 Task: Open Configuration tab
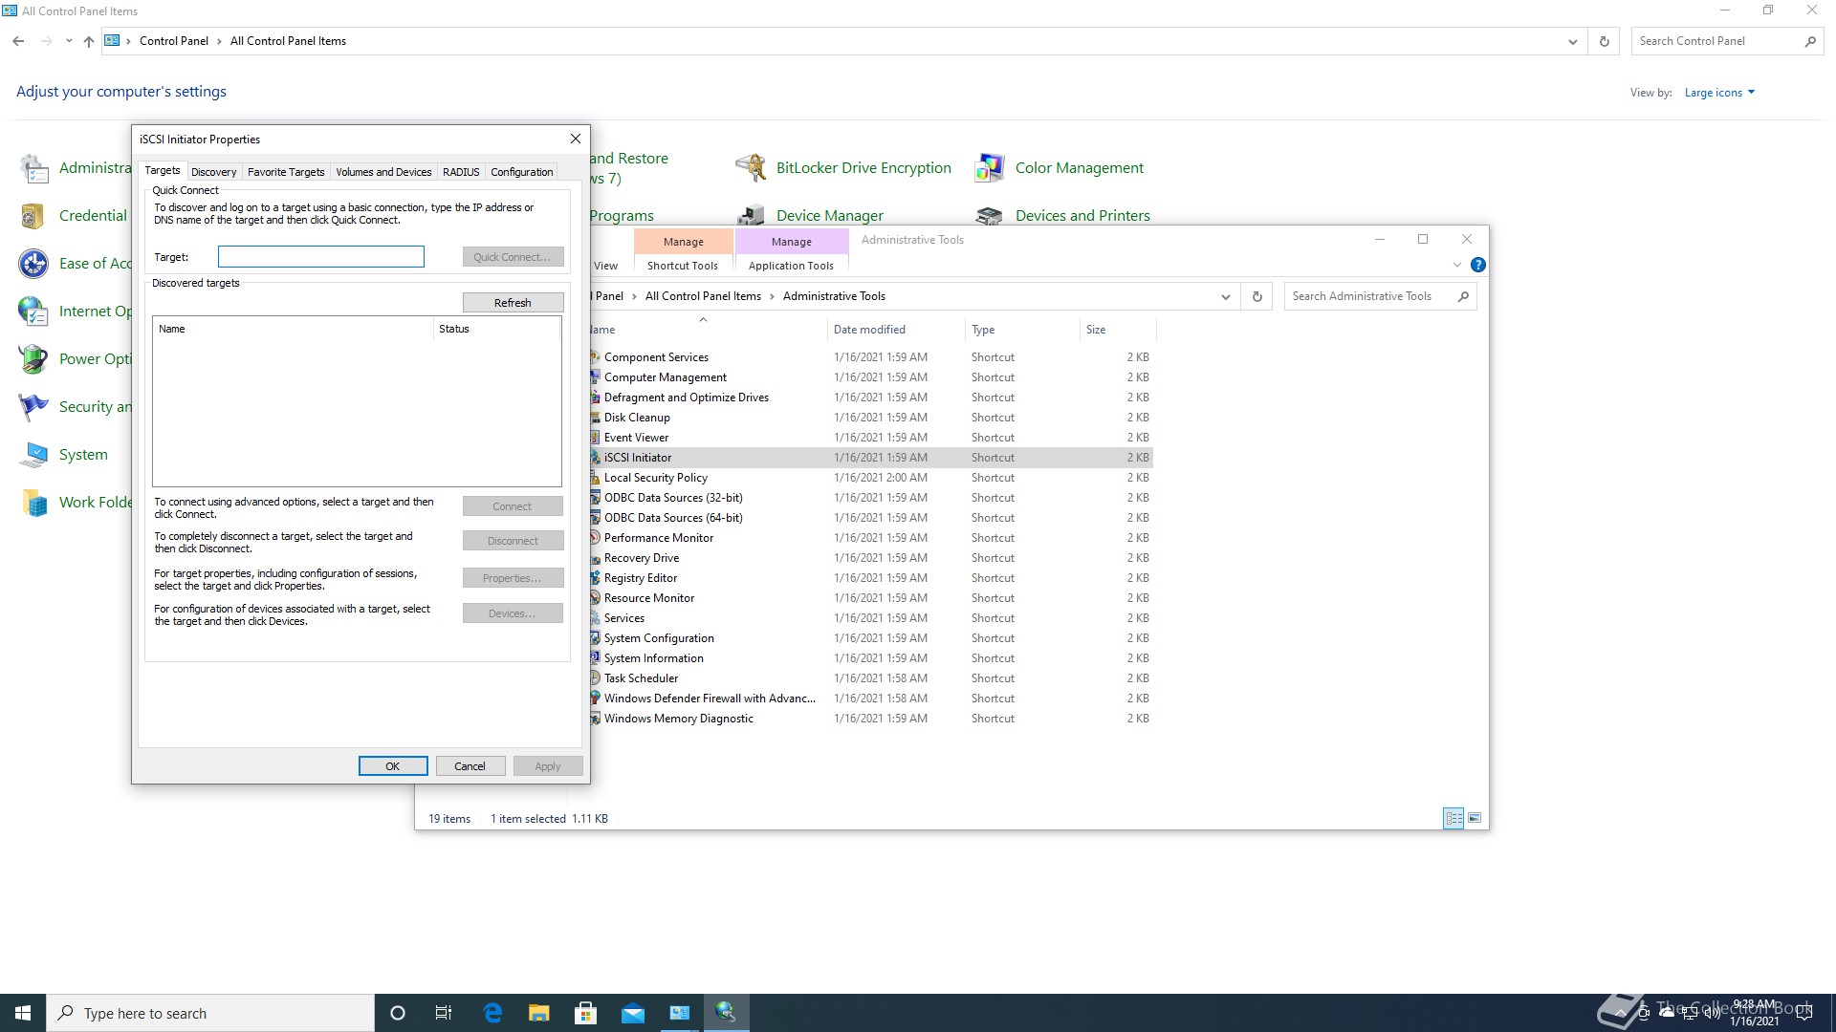(521, 172)
